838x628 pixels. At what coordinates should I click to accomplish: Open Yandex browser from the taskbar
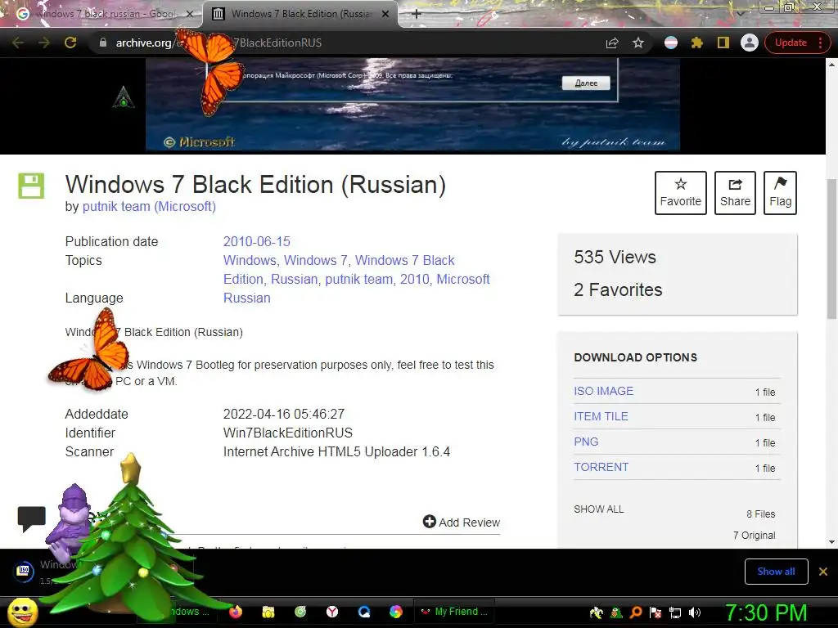point(332,612)
